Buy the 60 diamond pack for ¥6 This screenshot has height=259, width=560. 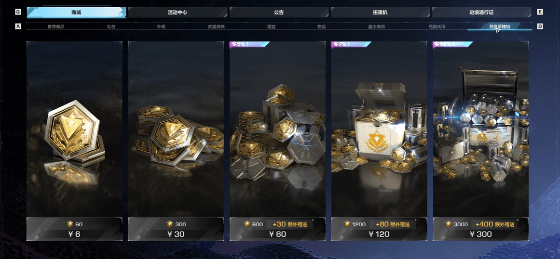point(74,229)
